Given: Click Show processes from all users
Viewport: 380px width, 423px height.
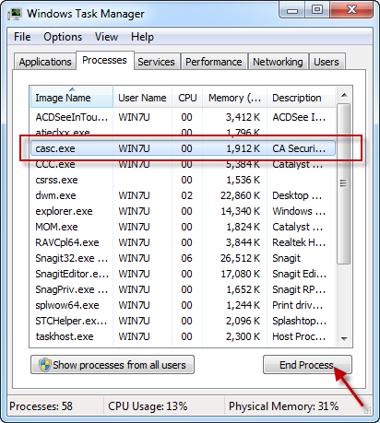Looking at the screenshot, I should tap(113, 365).
